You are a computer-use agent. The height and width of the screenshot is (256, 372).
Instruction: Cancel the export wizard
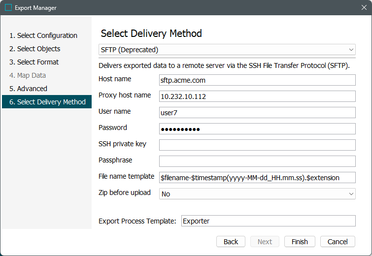pos(338,242)
